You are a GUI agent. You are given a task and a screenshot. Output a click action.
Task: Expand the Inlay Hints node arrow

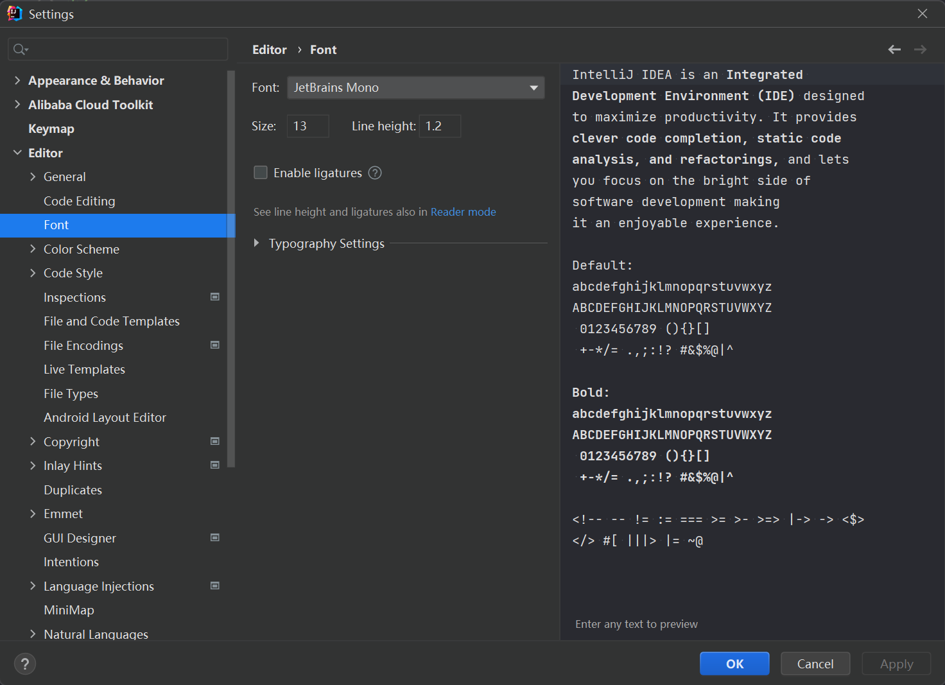tap(33, 465)
